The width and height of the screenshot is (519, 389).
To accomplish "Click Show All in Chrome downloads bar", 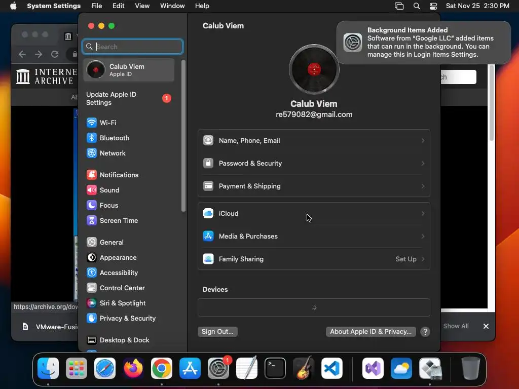I will pyautogui.click(x=456, y=326).
